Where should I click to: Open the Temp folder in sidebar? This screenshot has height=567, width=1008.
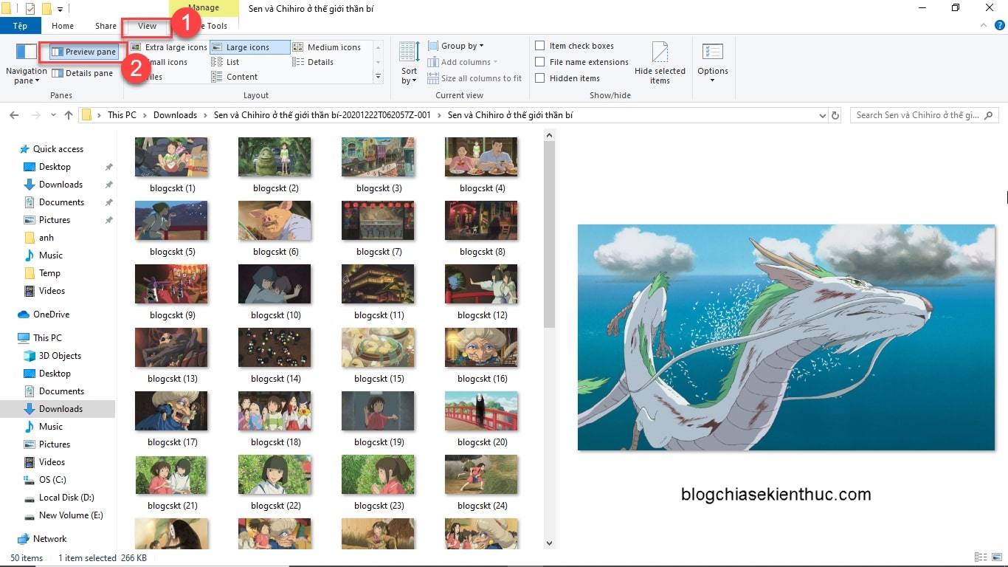click(43, 273)
